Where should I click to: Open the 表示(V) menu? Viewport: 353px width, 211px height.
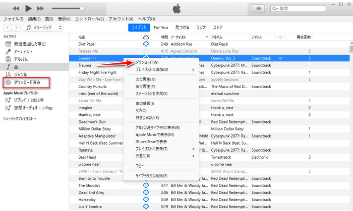pos(64,19)
